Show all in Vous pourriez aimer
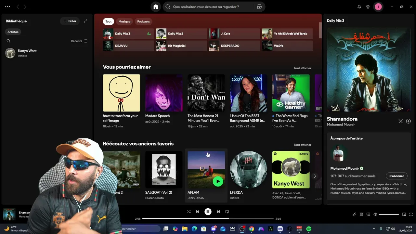Viewport: 416px width, 234px height. (303, 68)
